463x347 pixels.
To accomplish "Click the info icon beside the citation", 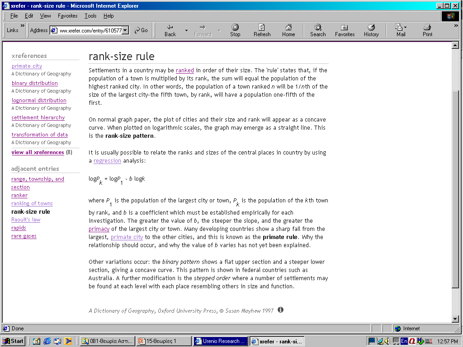I will pos(280,310).
